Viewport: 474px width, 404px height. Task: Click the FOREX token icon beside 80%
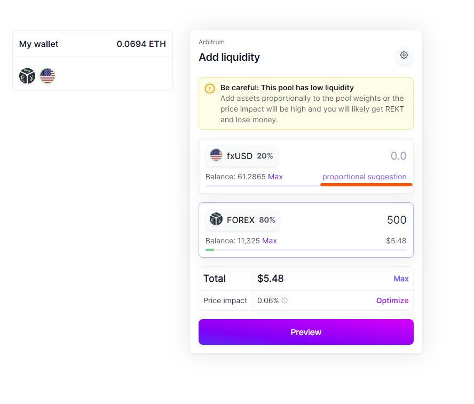coord(216,219)
